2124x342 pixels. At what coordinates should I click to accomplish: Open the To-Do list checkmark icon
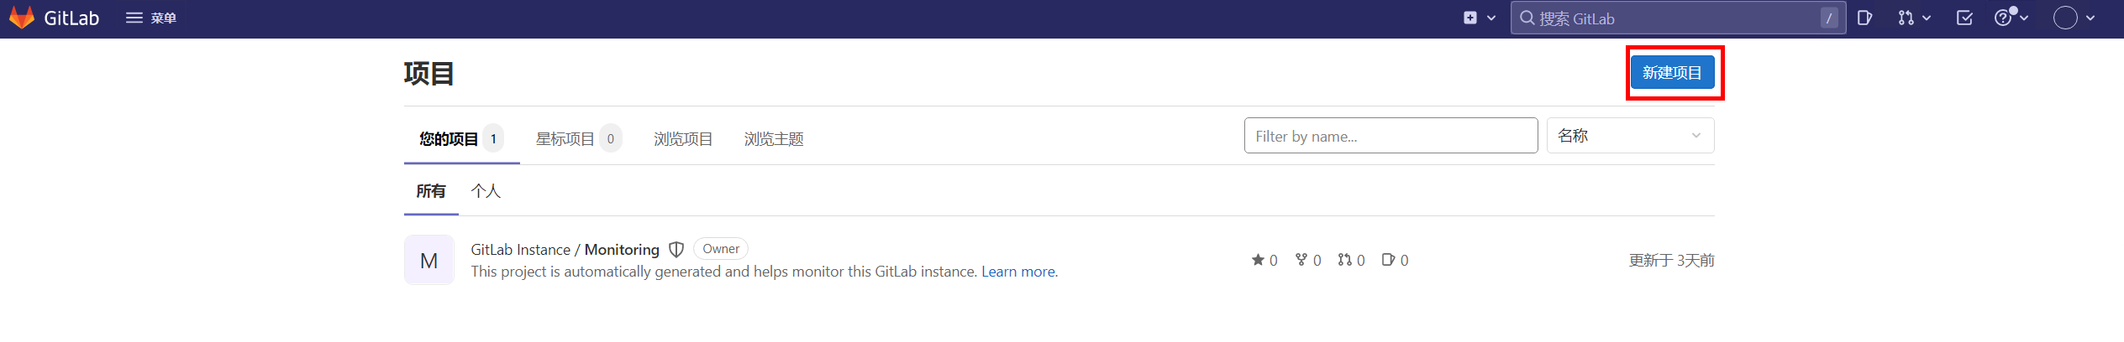tap(1964, 18)
